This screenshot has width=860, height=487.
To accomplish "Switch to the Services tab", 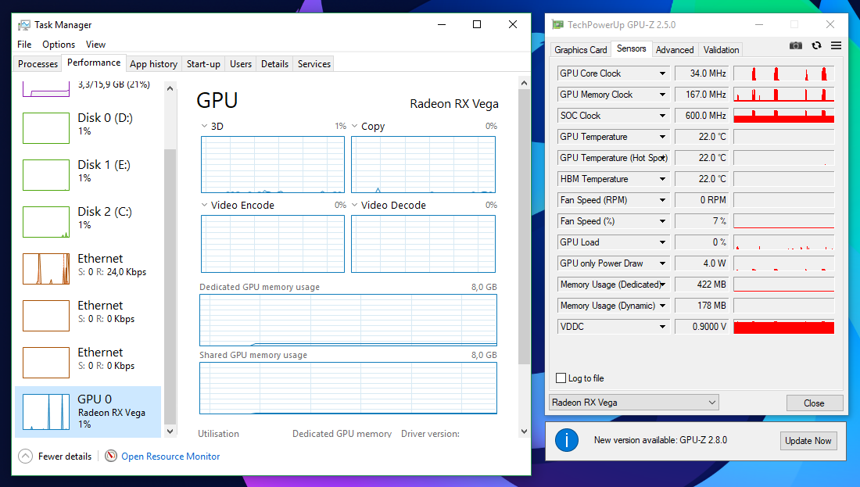I will click(x=314, y=64).
